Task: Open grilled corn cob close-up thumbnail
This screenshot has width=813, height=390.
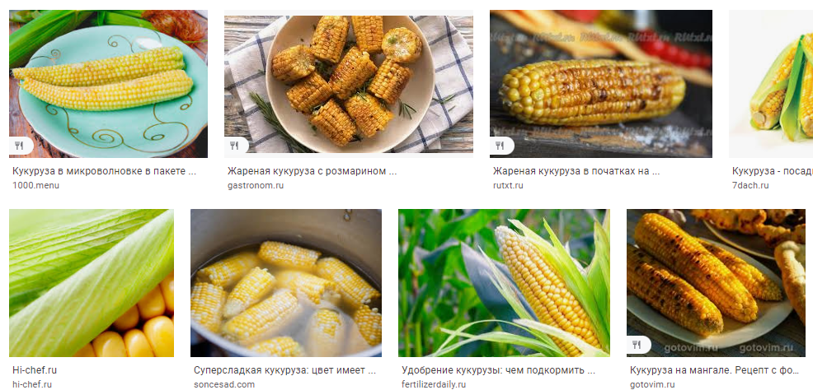Action: [x=601, y=84]
